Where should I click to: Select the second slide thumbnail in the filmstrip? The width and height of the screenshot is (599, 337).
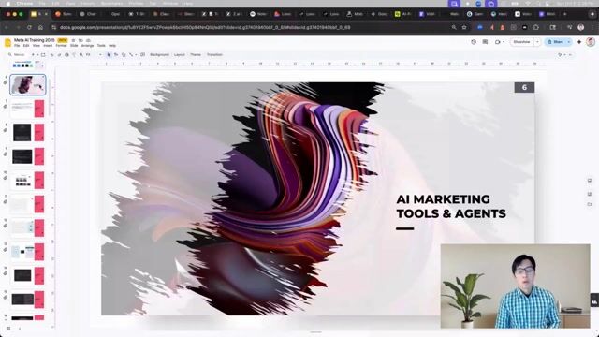coord(28,109)
